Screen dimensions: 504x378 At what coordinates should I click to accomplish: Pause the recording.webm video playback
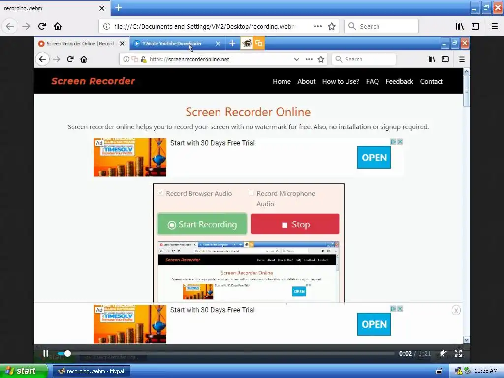[46, 353]
